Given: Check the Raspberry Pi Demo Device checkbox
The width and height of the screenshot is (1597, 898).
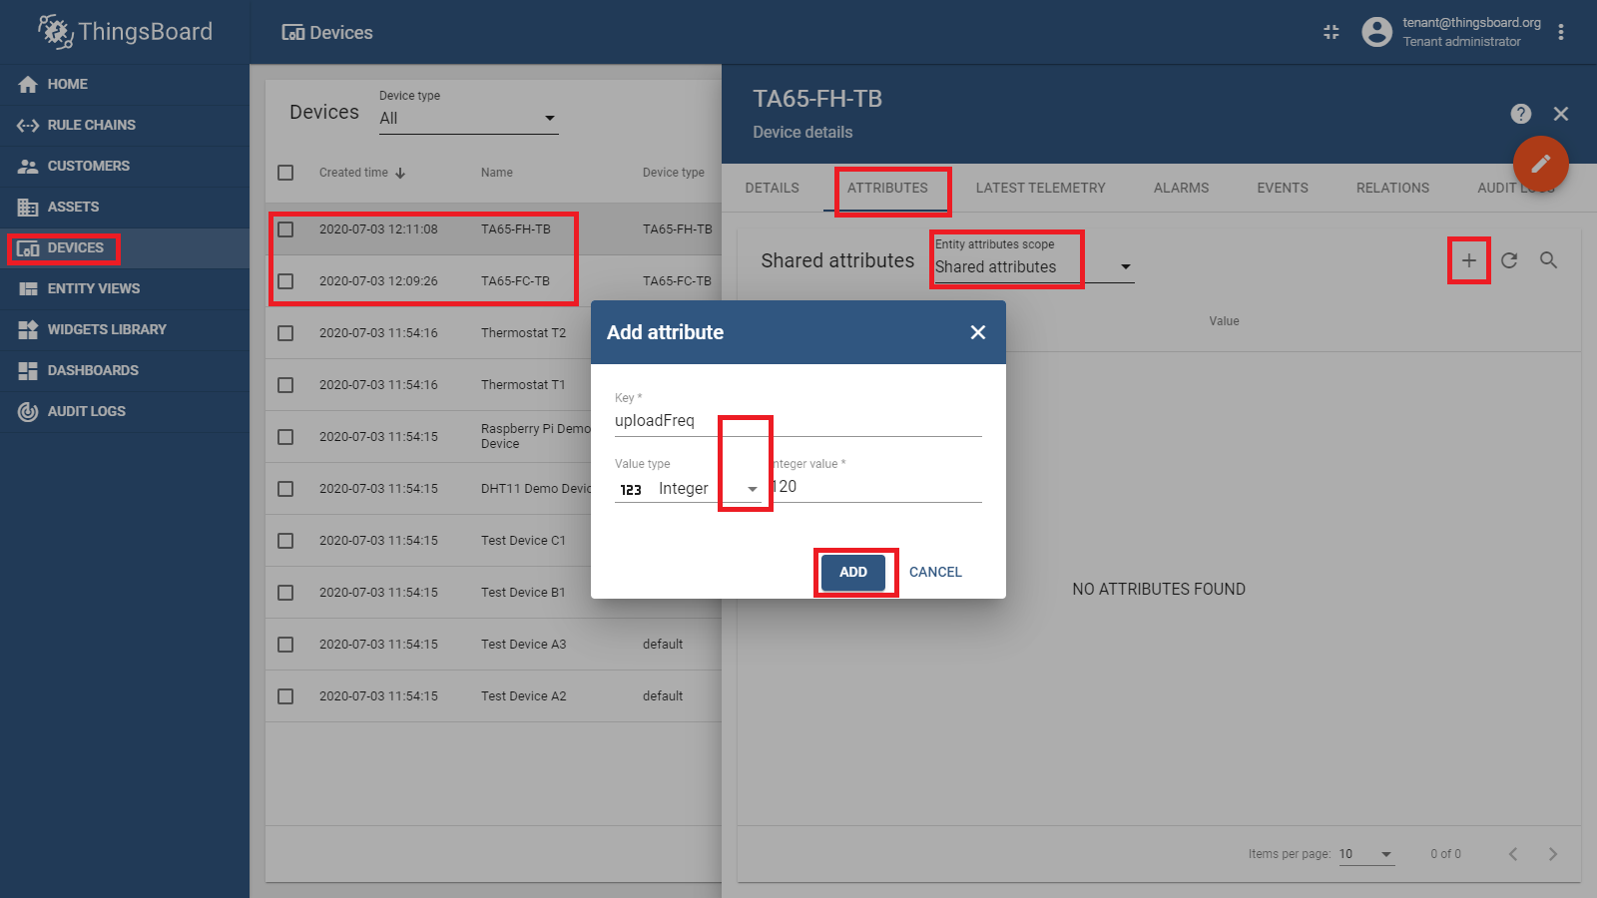Looking at the screenshot, I should point(285,437).
